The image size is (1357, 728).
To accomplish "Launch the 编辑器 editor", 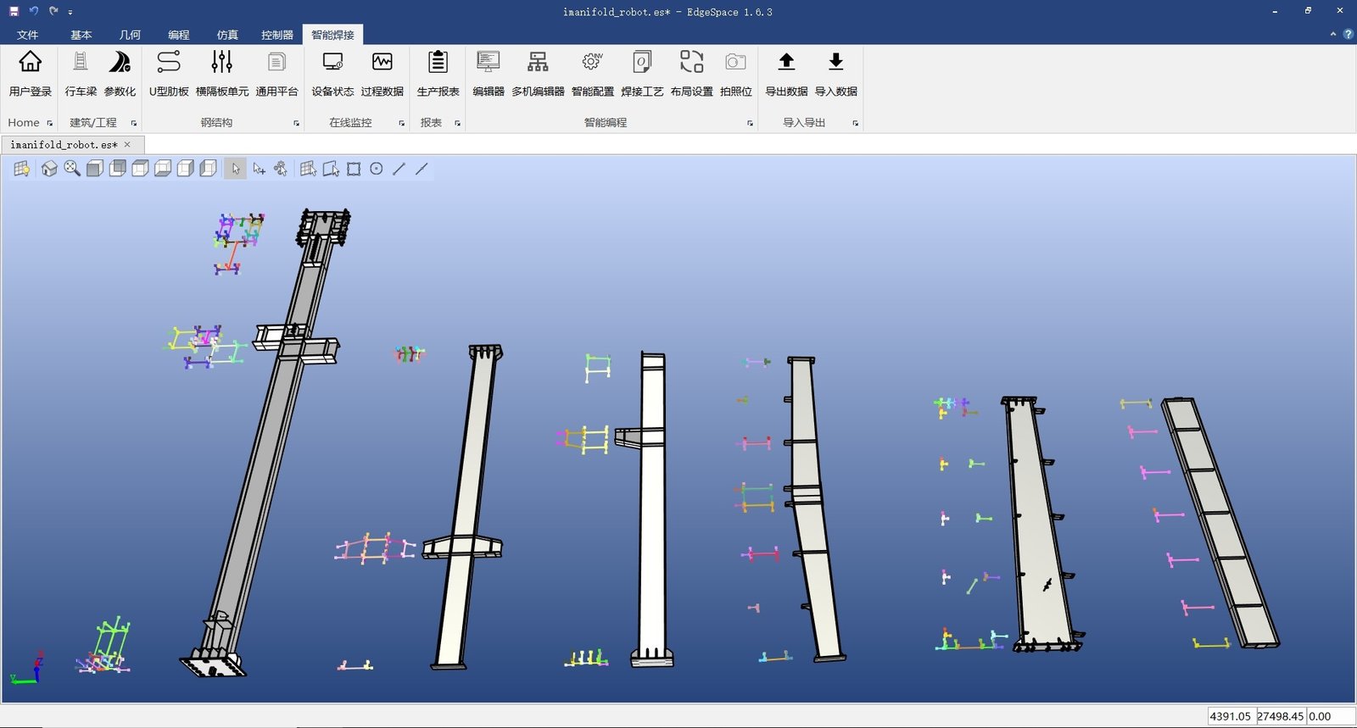I will (x=489, y=73).
